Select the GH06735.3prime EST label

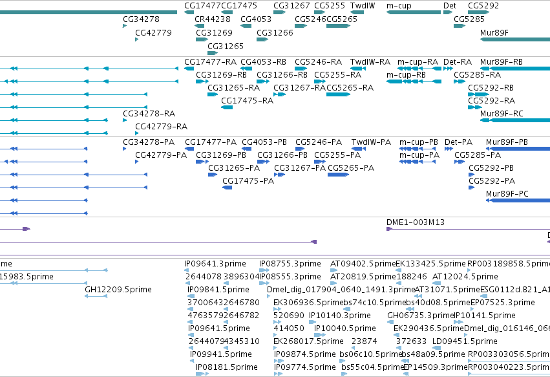click(421, 316)
